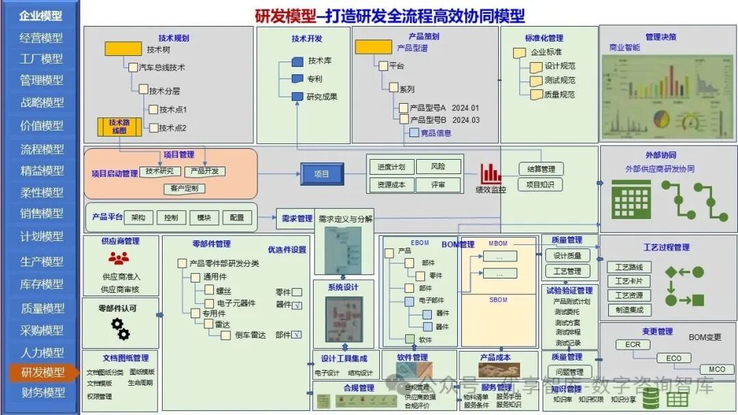
Task: Untick the 器件 checkbox under 优选件设置
Action: 297,306
